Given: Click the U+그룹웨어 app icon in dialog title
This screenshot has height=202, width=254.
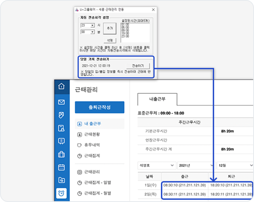Looking at the screenshot, I should (x=77, y=10).
